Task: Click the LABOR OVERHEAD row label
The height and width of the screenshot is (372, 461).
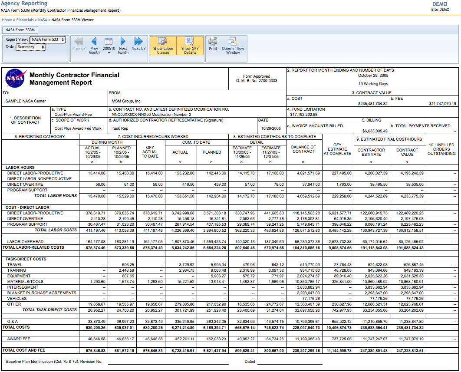Action: click(25, 242)
